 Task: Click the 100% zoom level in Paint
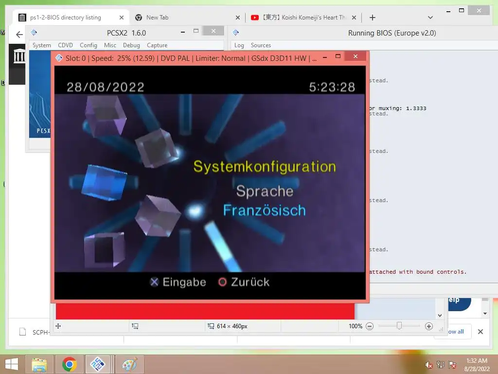356,326
